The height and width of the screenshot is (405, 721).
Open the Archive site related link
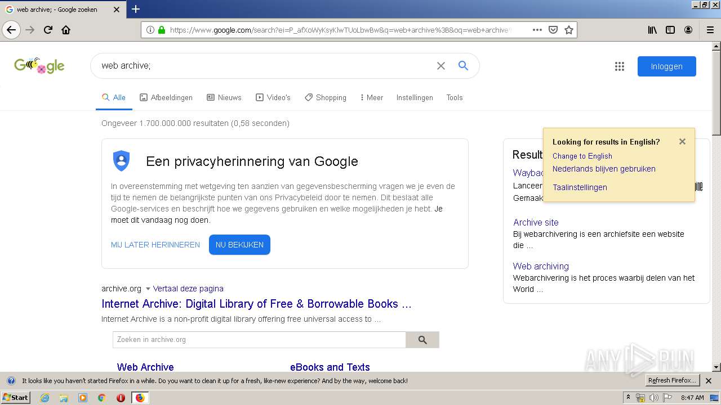[536, 222]
